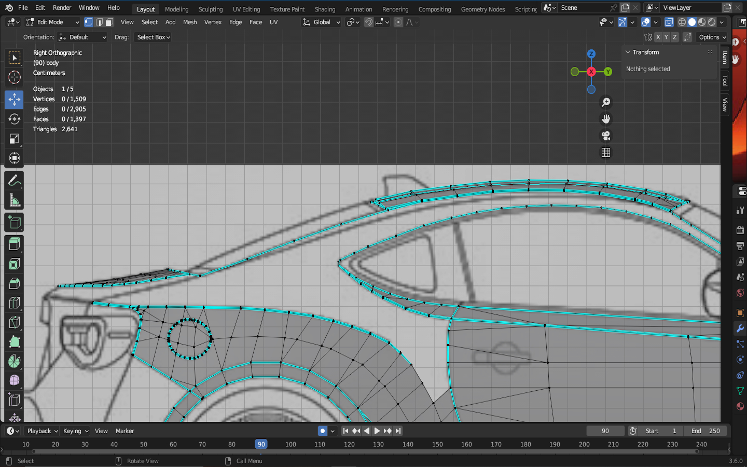This screenshot has height=467, width=747.
Task: Open the Select Box drag dropdown
Action: pos(153,37)
